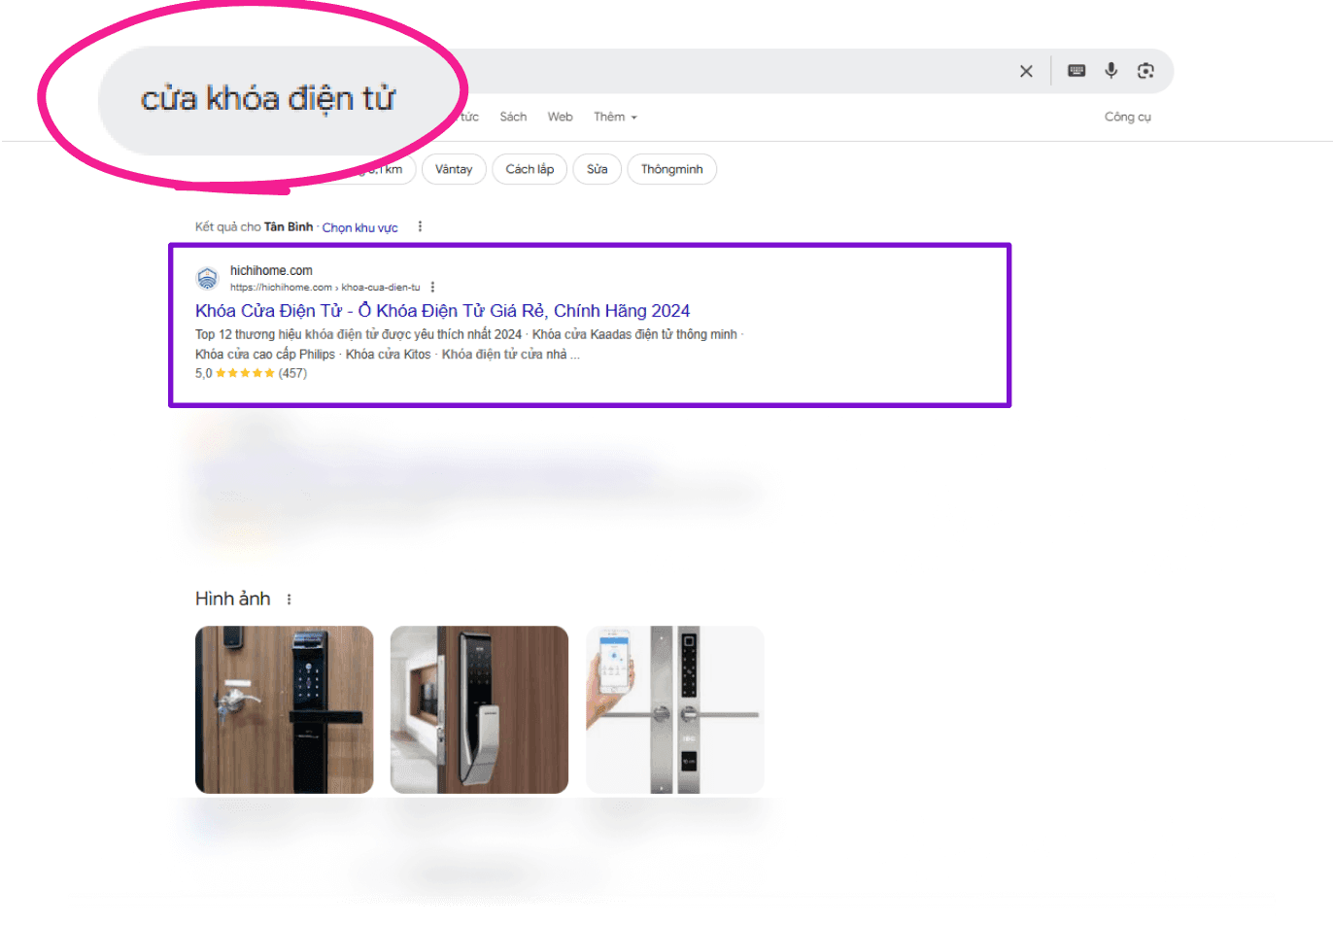Open the Công cụ search tools

[x=1127, y=117]
